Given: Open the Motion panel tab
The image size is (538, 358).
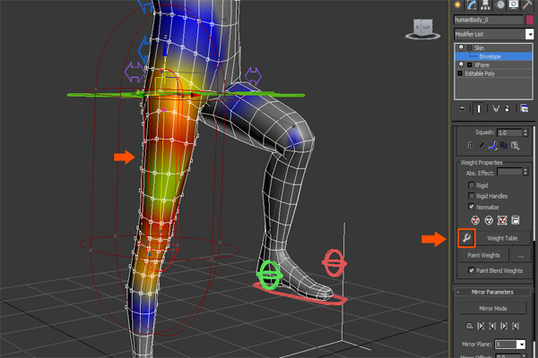Looking at the screenshot, I should [x=500, y=4].
